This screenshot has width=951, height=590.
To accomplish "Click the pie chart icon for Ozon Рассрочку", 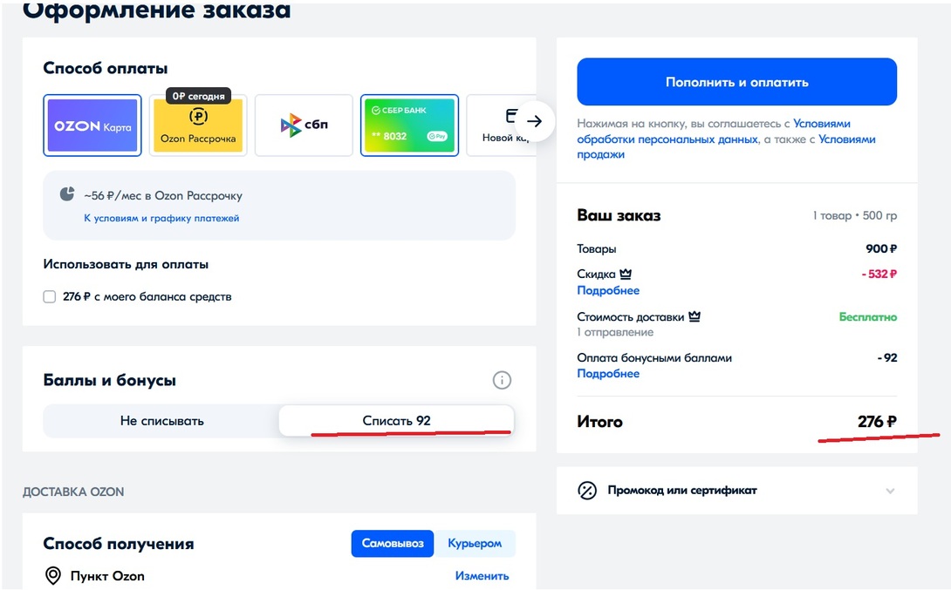I will (x=67, y=194).
